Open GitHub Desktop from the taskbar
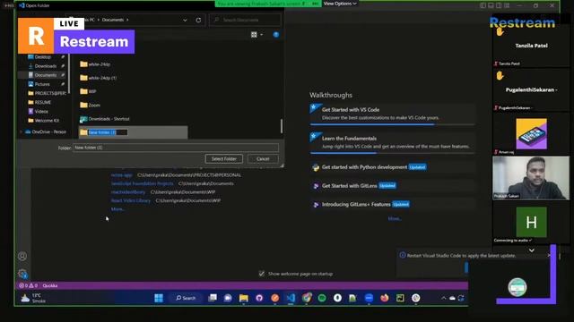 (x=259, y=298)
